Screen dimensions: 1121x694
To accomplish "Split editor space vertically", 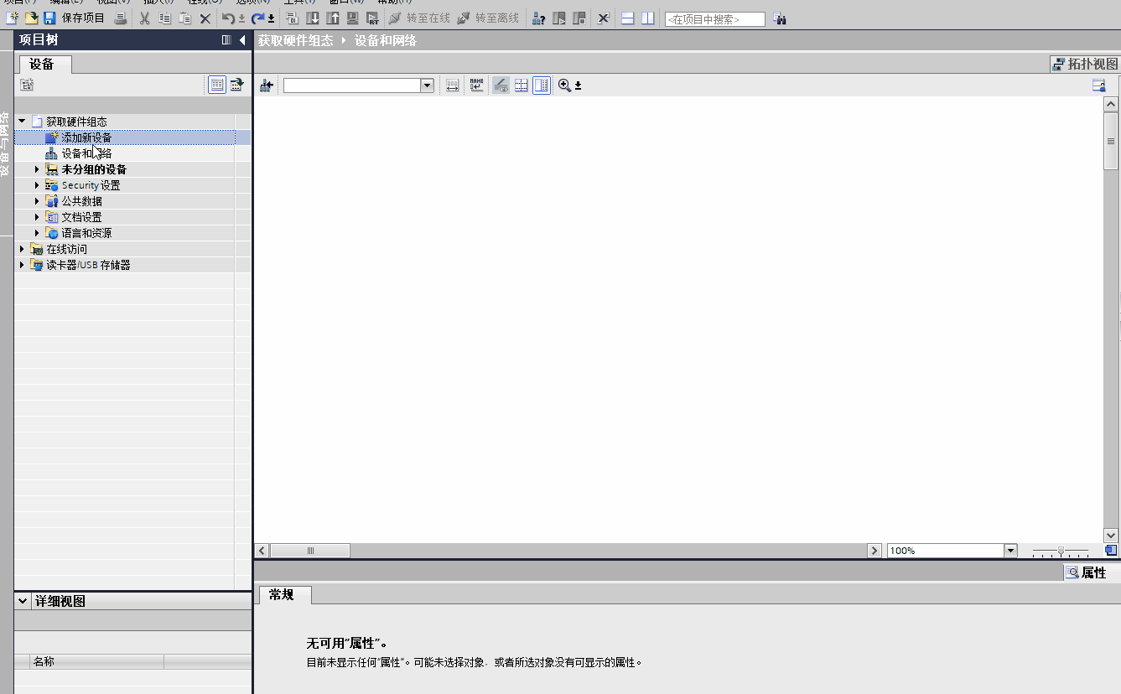I will (647, 18).
